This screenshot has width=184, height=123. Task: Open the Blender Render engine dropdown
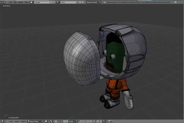[x=93, y=2]
